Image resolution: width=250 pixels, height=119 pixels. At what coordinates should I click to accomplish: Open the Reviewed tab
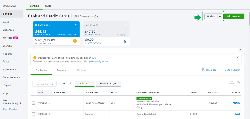(x=62, y=70)
